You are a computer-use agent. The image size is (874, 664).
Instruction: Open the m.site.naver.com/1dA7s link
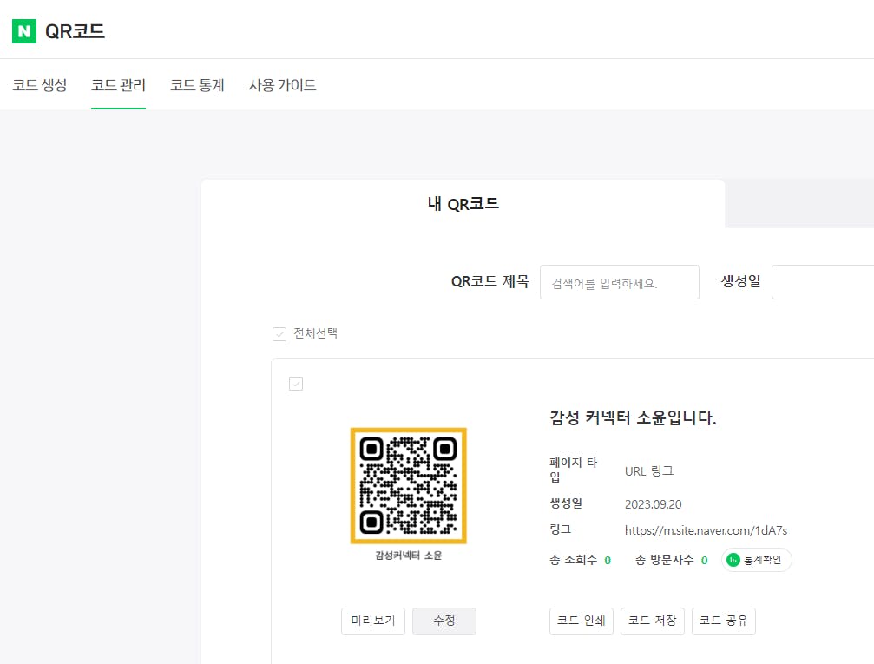[x=706, y=530]
